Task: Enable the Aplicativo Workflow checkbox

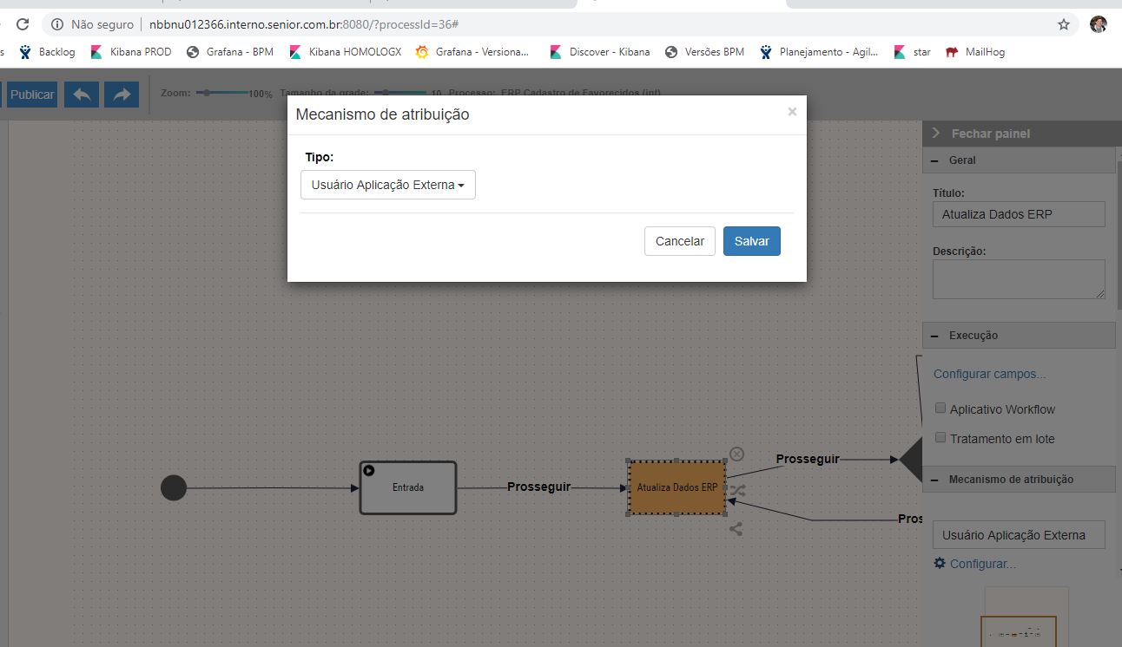Action: 940,408
